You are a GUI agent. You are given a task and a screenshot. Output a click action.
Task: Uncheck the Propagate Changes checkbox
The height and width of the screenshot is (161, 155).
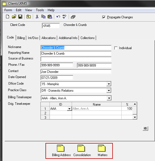tap(104, 17)
